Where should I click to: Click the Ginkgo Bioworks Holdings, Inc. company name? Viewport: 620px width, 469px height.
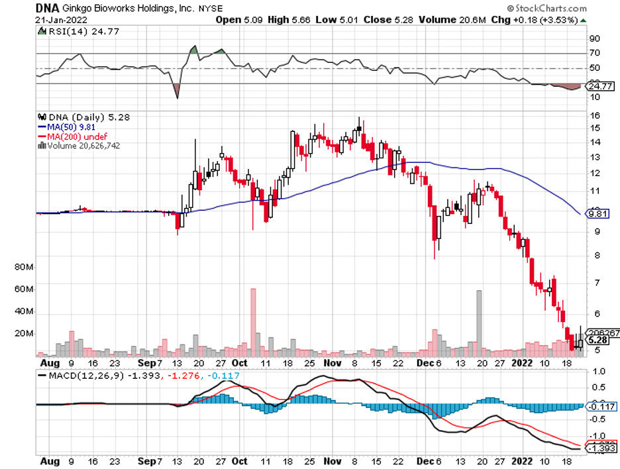tap(128, 8)
